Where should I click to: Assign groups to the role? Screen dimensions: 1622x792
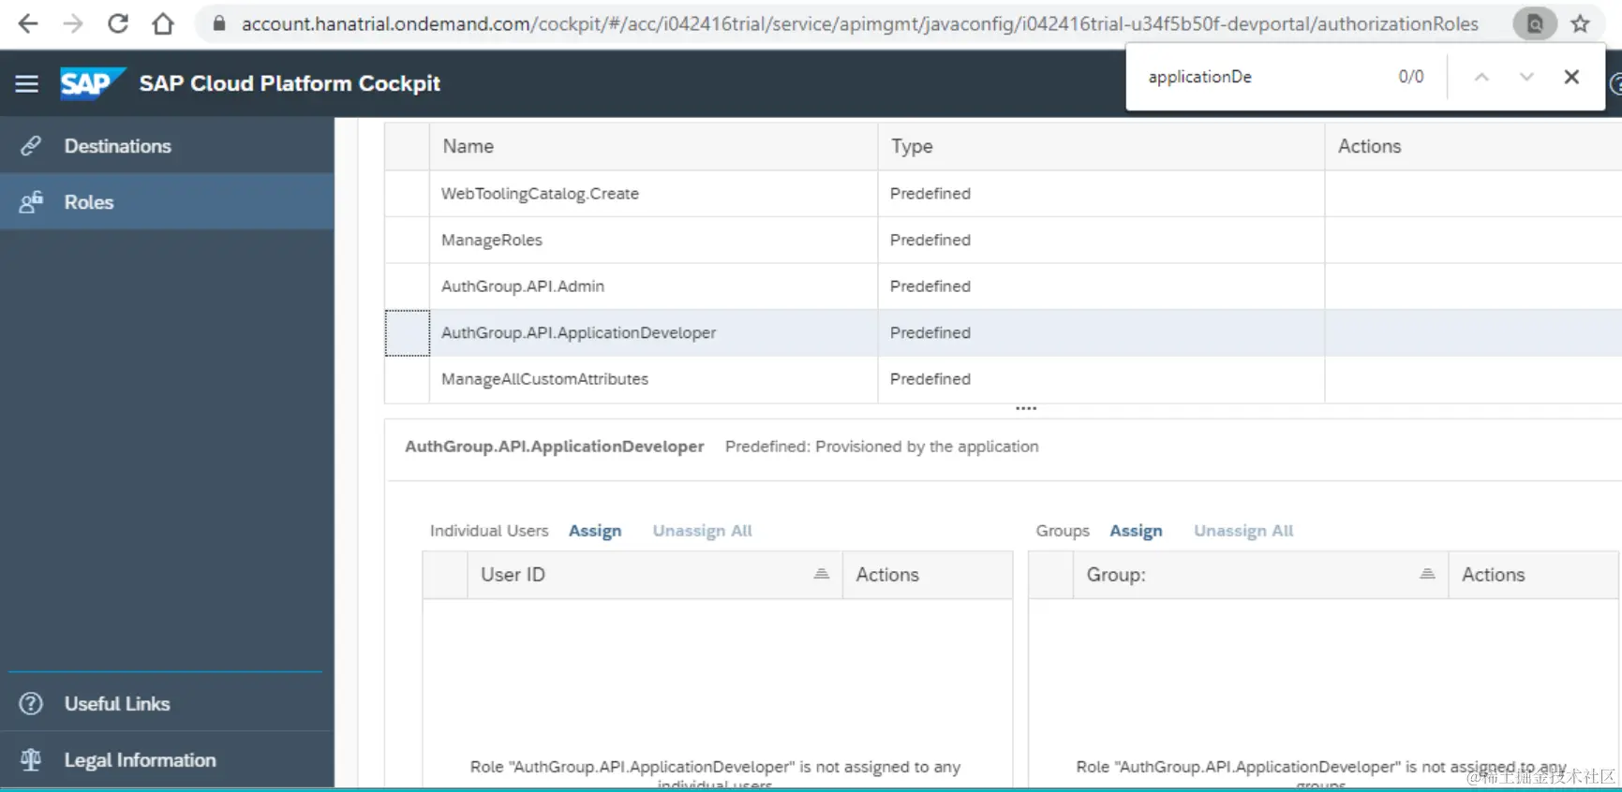pos(1136,531)
